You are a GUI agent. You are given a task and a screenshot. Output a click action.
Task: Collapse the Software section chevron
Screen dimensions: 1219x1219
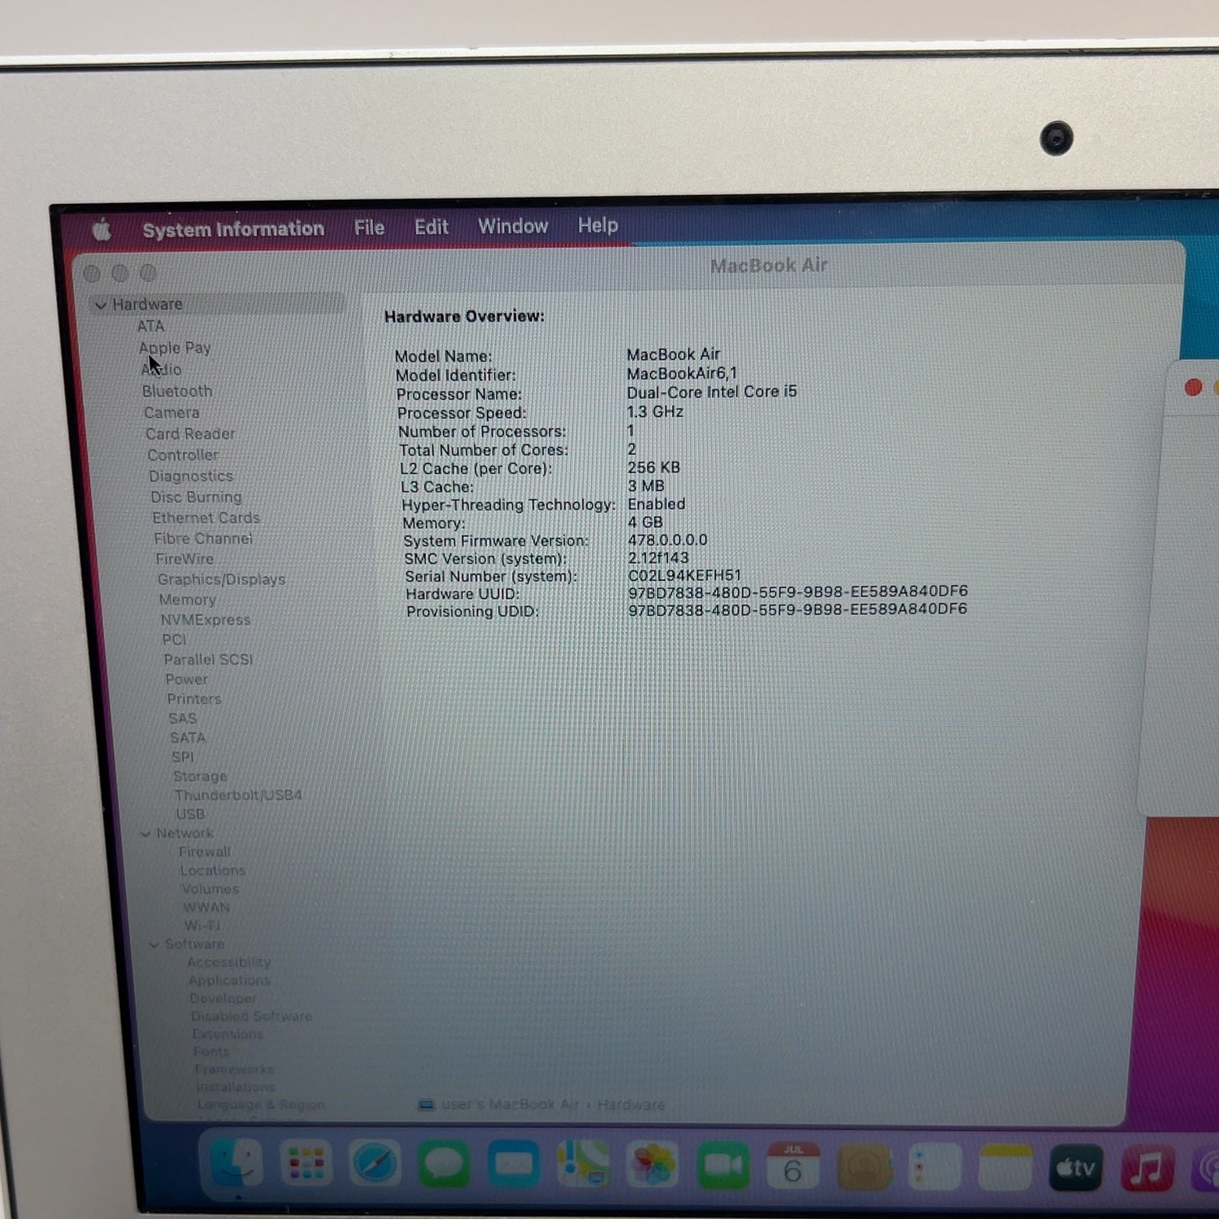pyautogui.click(x=154, y=944)
